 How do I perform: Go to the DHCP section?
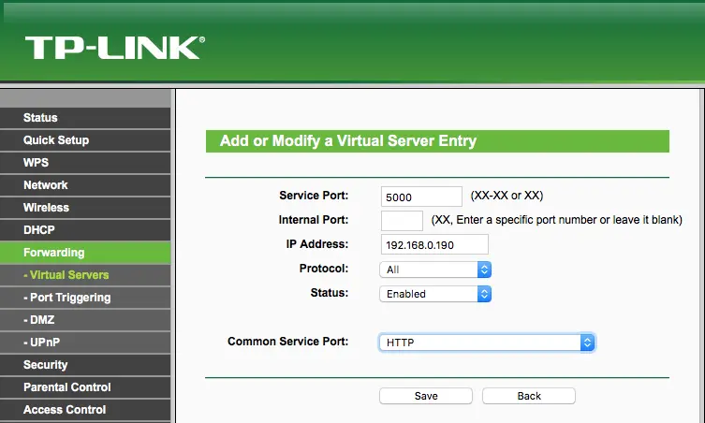point(85,230)
